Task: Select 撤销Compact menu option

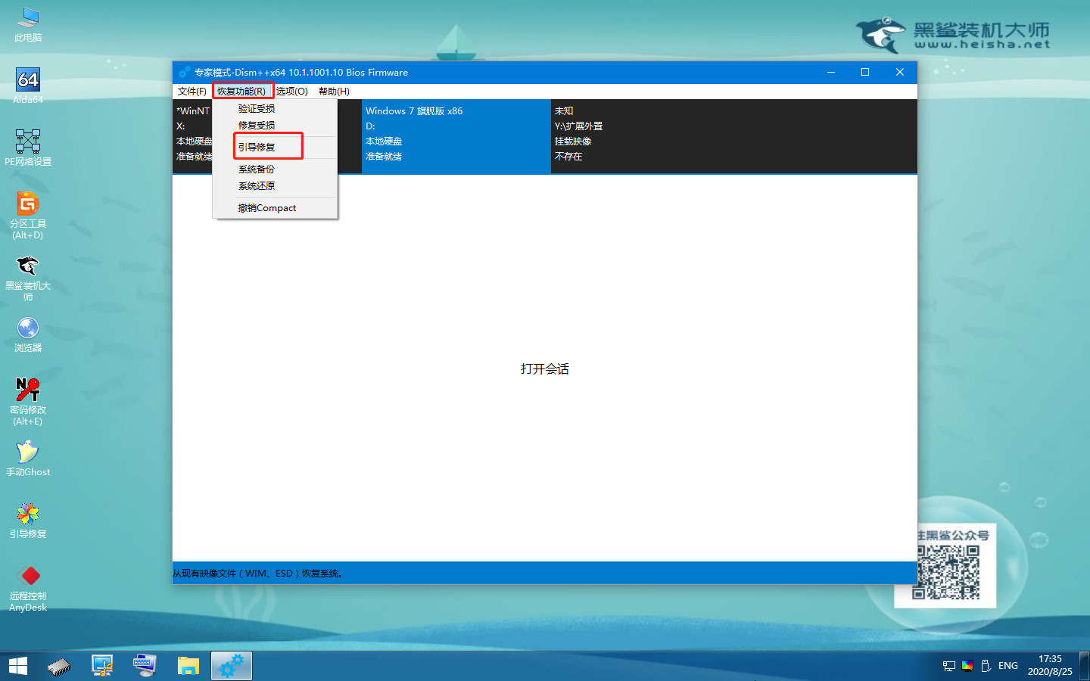Action: click(x=267, y=208)
